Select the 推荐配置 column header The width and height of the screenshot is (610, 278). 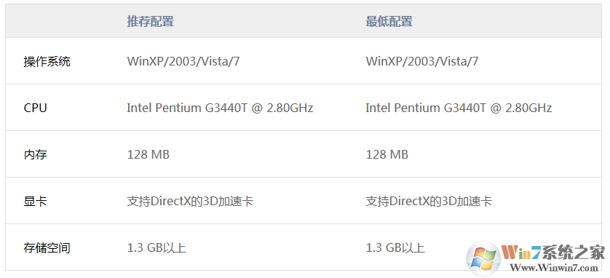tap(150, 21)
